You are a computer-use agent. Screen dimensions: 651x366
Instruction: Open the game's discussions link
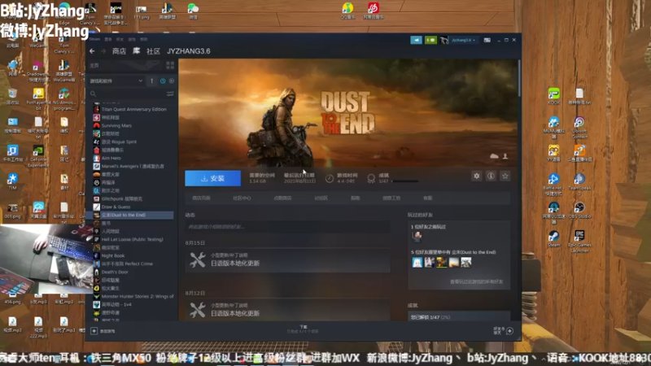pos(321,198)
